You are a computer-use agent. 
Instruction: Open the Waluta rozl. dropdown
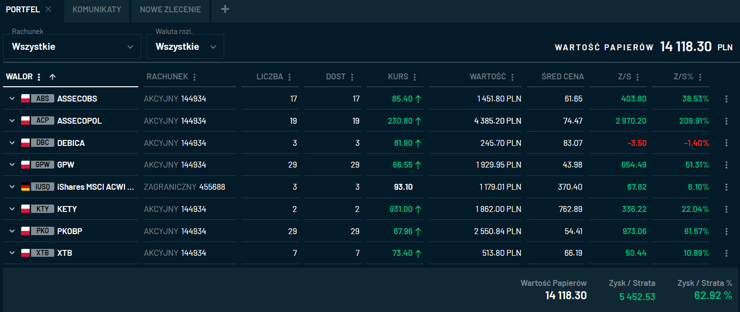pos(185,47)
